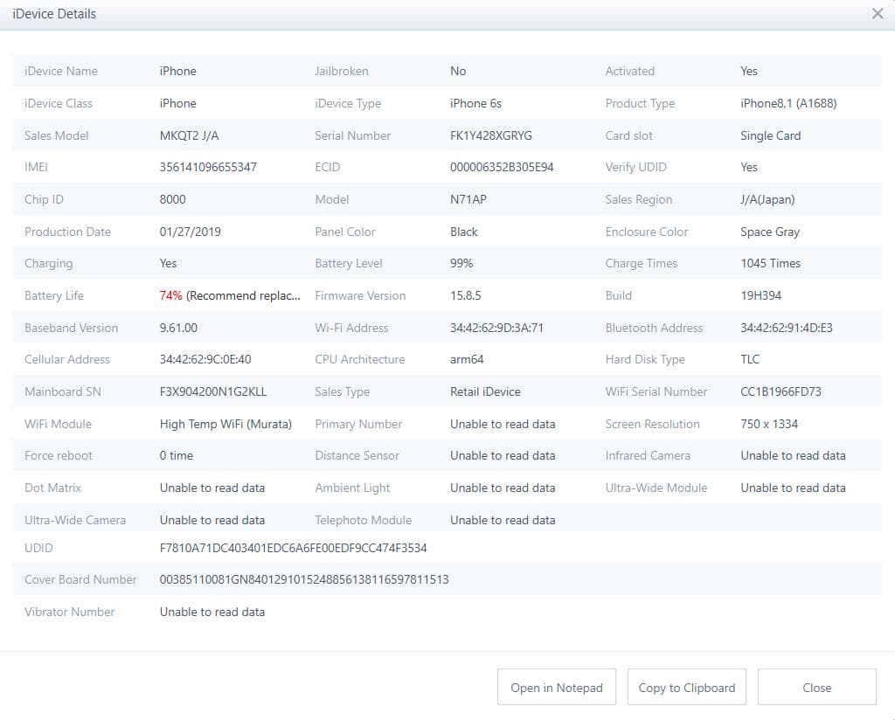Viewport: 895px width, 720px height.
Task: Select the serial number FK1Y428XGRYG
Action: (490, 135)
